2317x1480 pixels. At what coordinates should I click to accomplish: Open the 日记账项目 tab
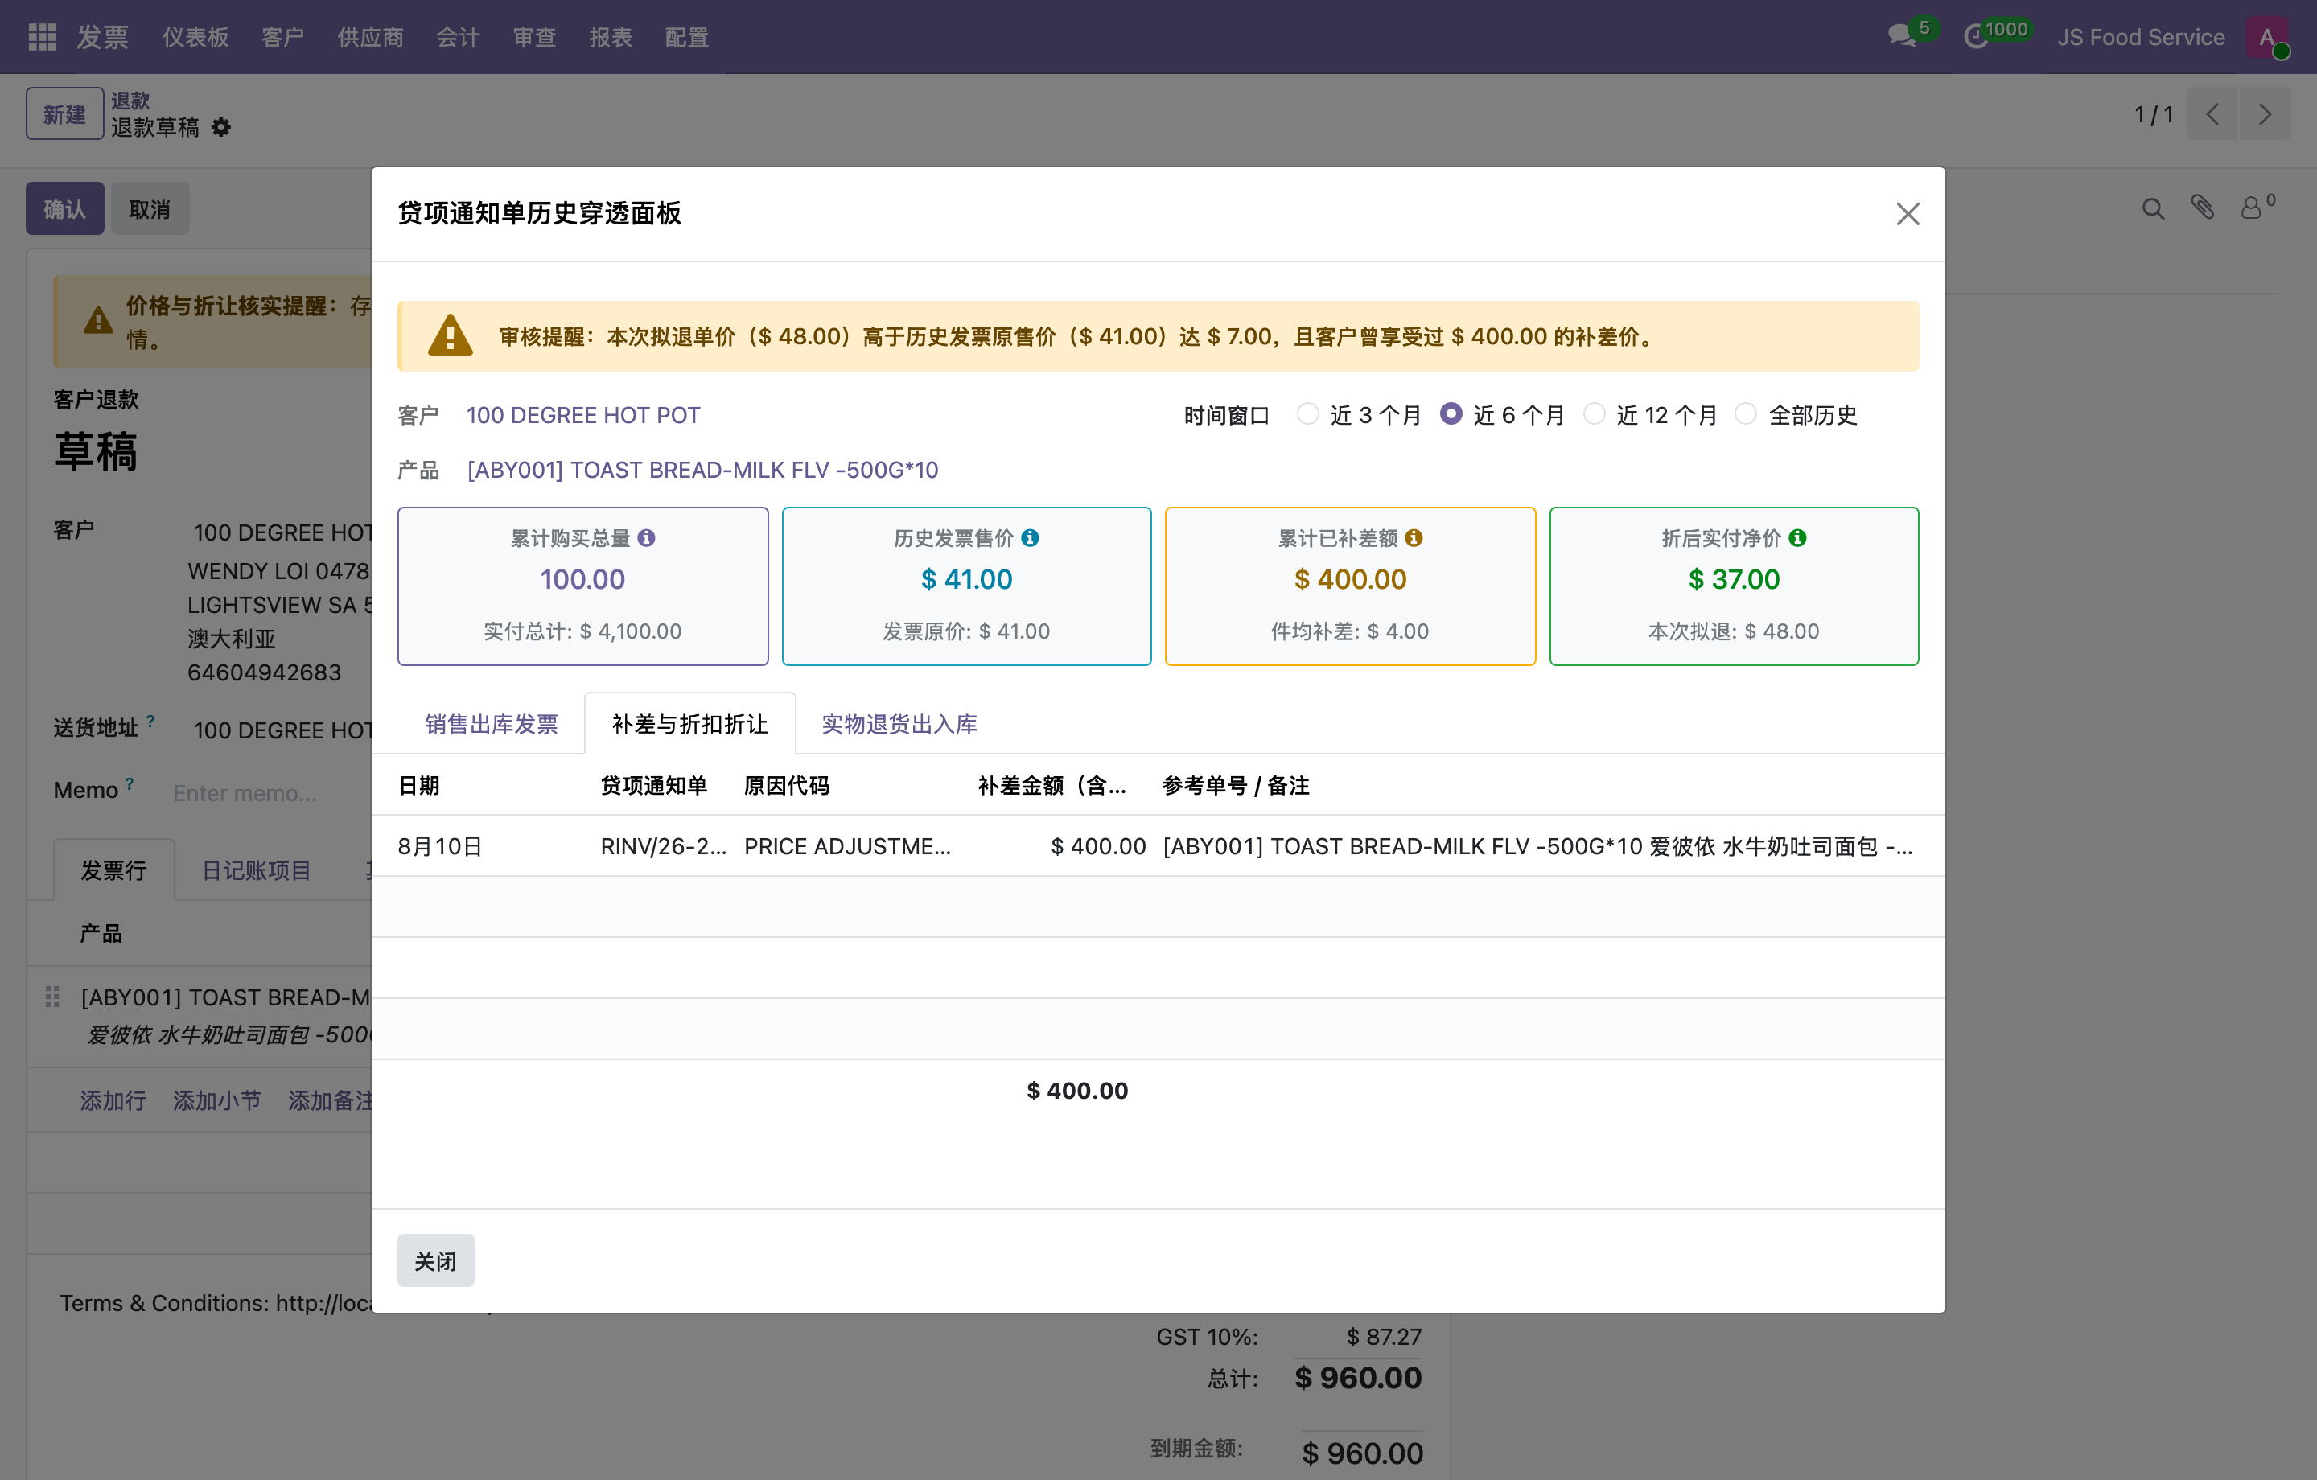point(256,870)
